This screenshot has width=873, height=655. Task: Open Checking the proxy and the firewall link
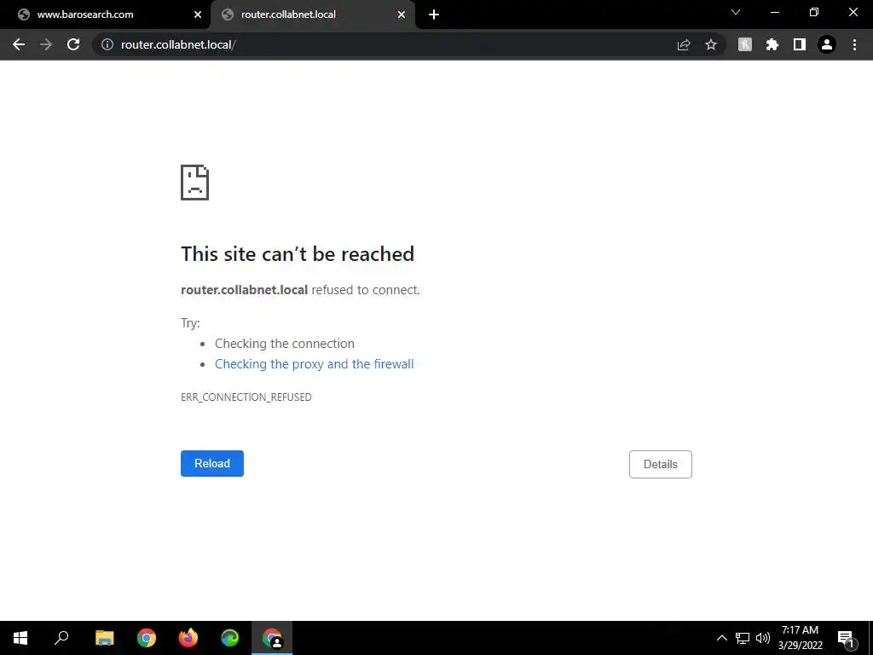click(314, 363)
